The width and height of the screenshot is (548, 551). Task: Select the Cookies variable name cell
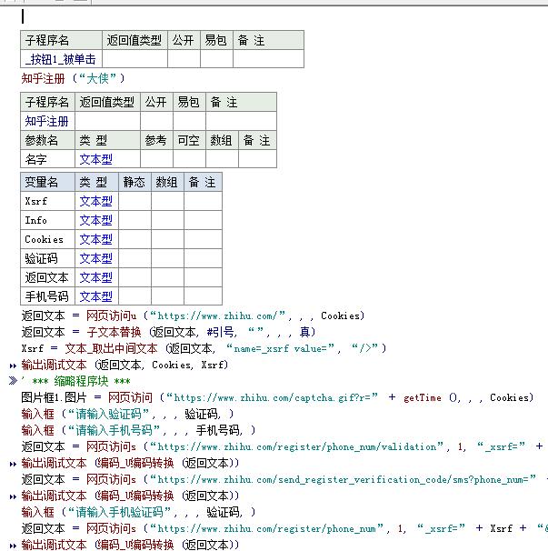click(x=48, y=239)
